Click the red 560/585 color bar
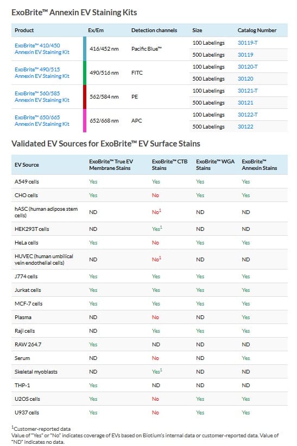The width and height of the screenshot is (297, 446). [85, 96]
